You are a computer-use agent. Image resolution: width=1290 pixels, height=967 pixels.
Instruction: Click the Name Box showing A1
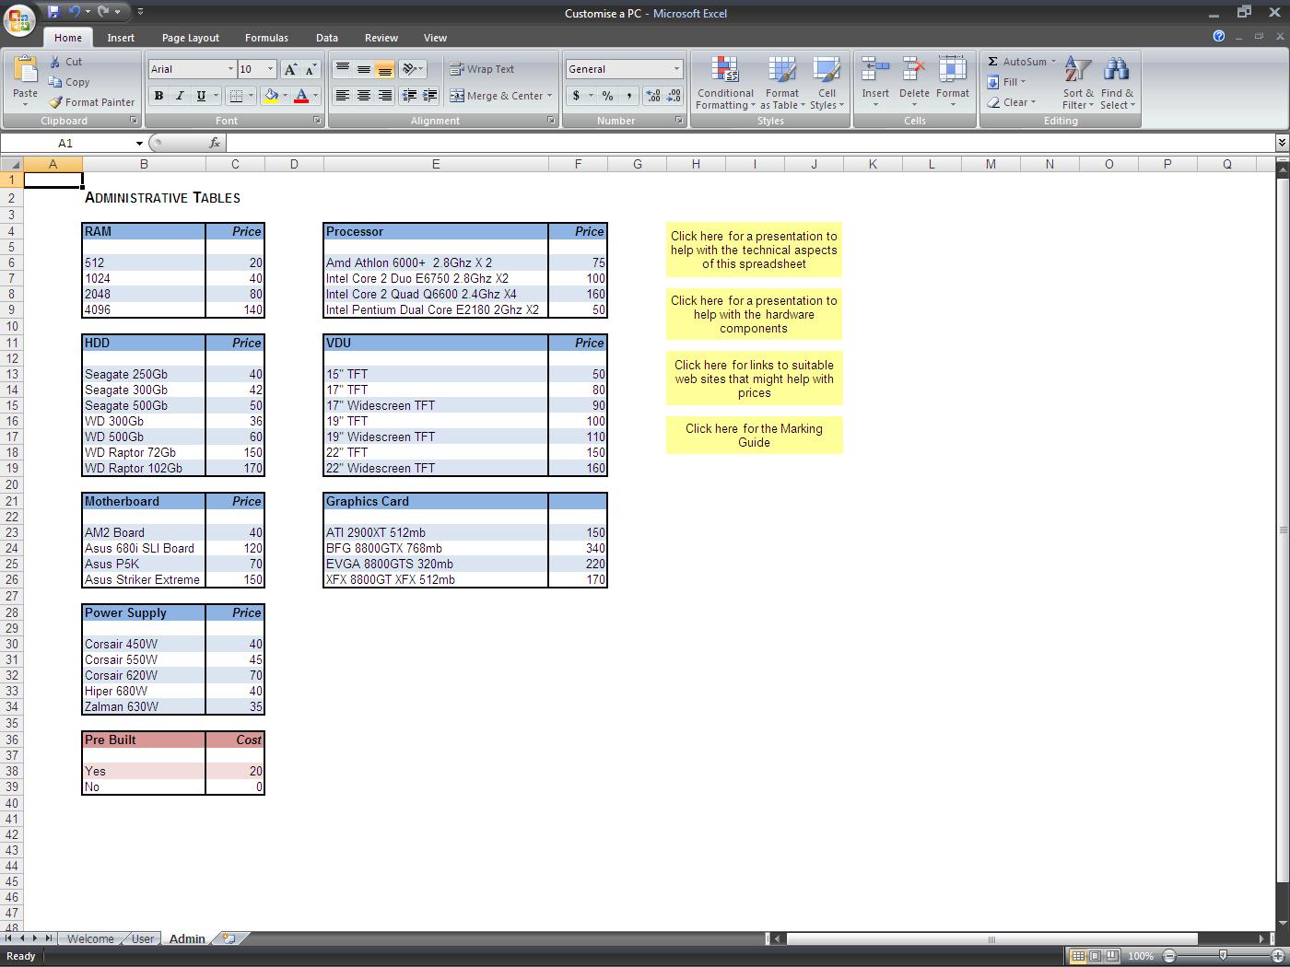tap(65, 143)
